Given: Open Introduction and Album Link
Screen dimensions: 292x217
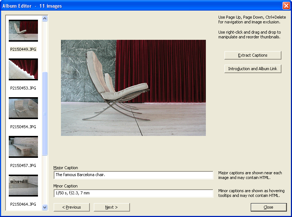Looking at the screenshot, I should tap(253, 69).
